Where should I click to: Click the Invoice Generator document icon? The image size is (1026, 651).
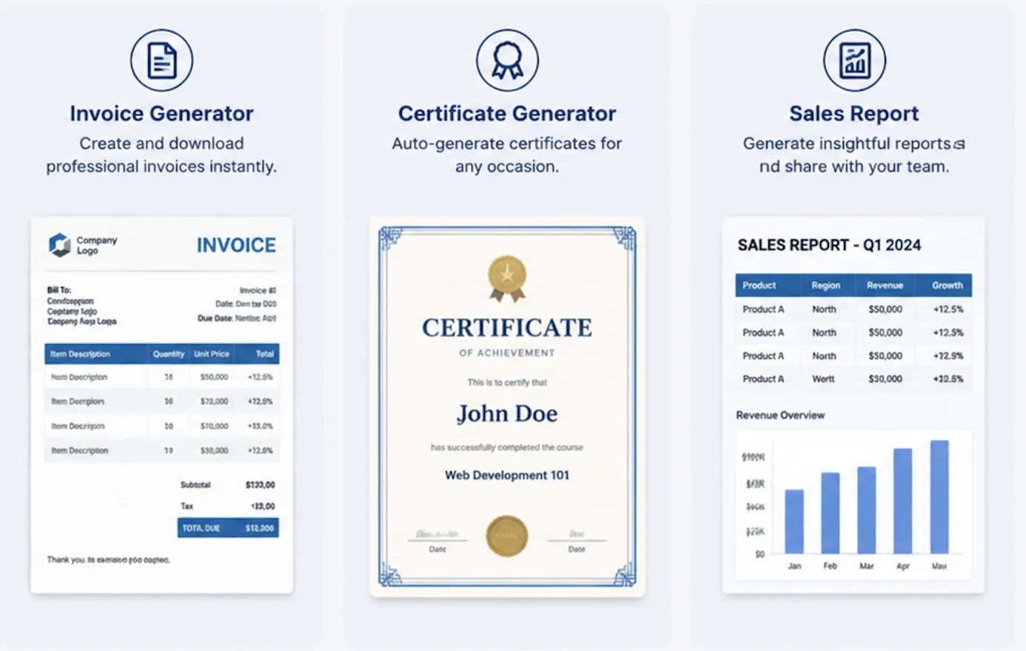(x=161, y=61)
